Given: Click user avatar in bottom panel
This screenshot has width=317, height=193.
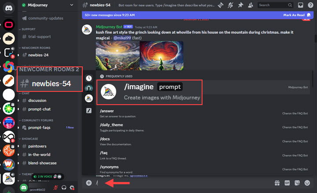Looking at the screenshot, I should point(24,188).
